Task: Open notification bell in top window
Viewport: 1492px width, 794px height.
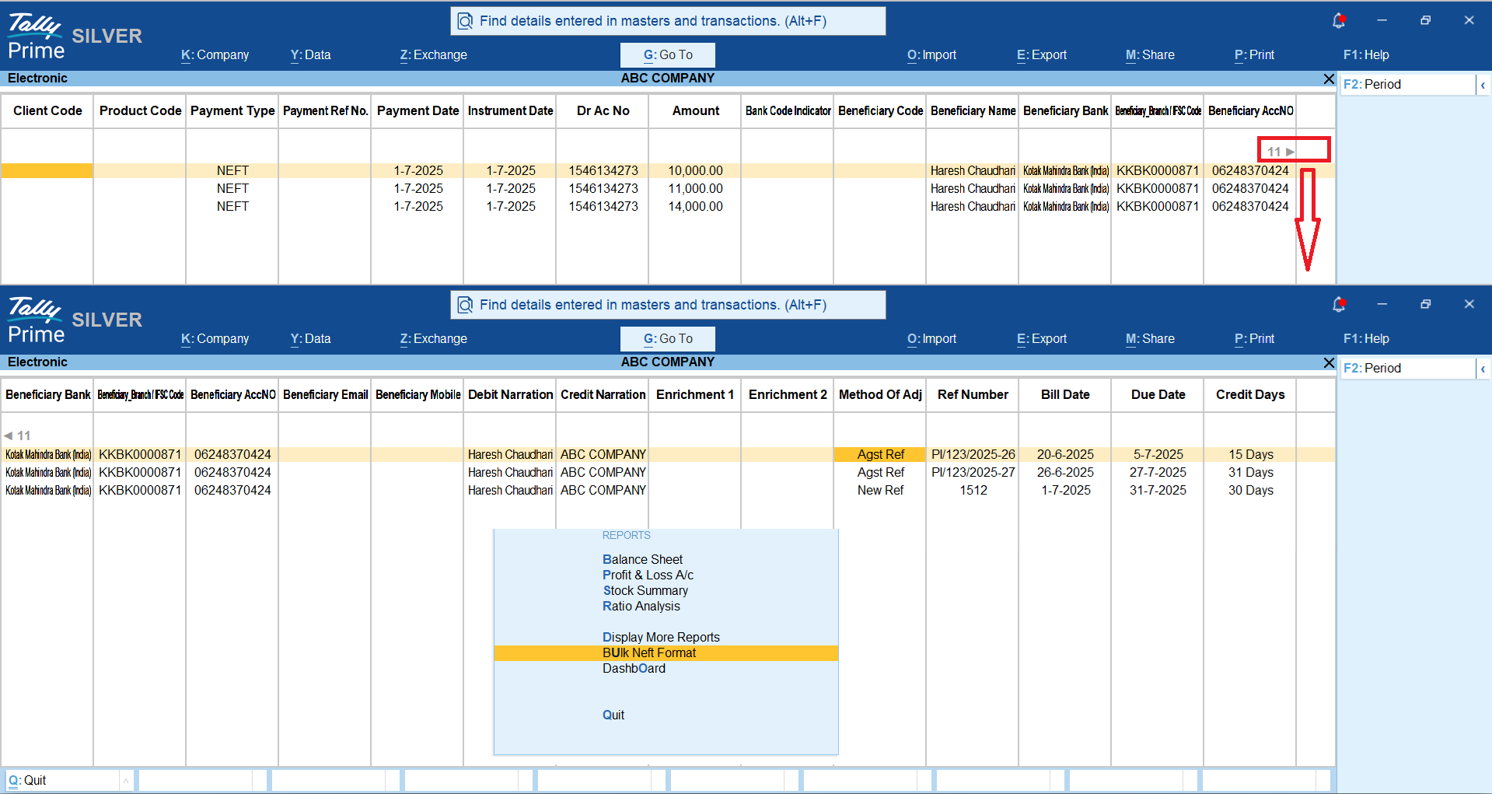Action: [1338, 21]
